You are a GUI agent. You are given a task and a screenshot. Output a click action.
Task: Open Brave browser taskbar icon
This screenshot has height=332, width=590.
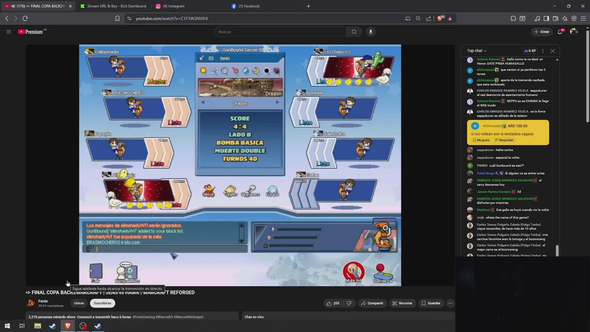click(x=68, y=326)
